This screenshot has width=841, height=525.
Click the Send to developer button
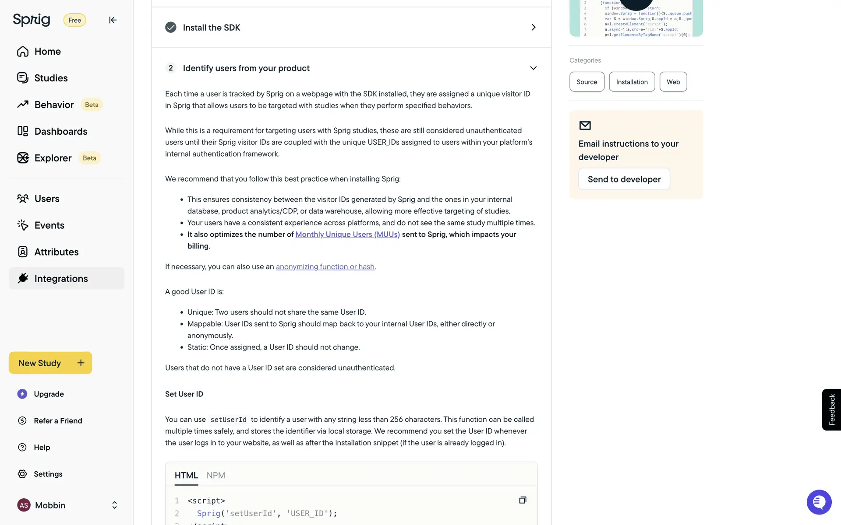[624, 179]
